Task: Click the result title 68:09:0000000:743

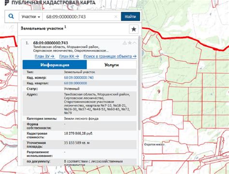Action: [x=51, y=43]
